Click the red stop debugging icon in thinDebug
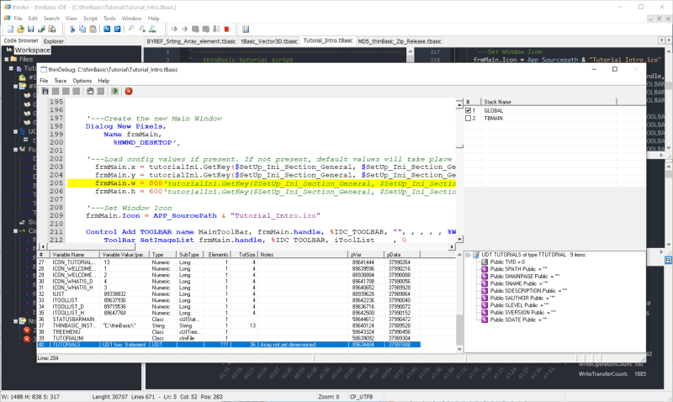This screenshot has width=673, height=402. point(129,91)
